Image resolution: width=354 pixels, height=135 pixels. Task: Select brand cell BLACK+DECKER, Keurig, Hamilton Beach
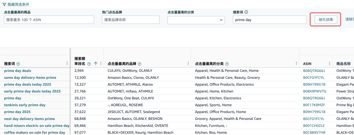coord(140,132)
